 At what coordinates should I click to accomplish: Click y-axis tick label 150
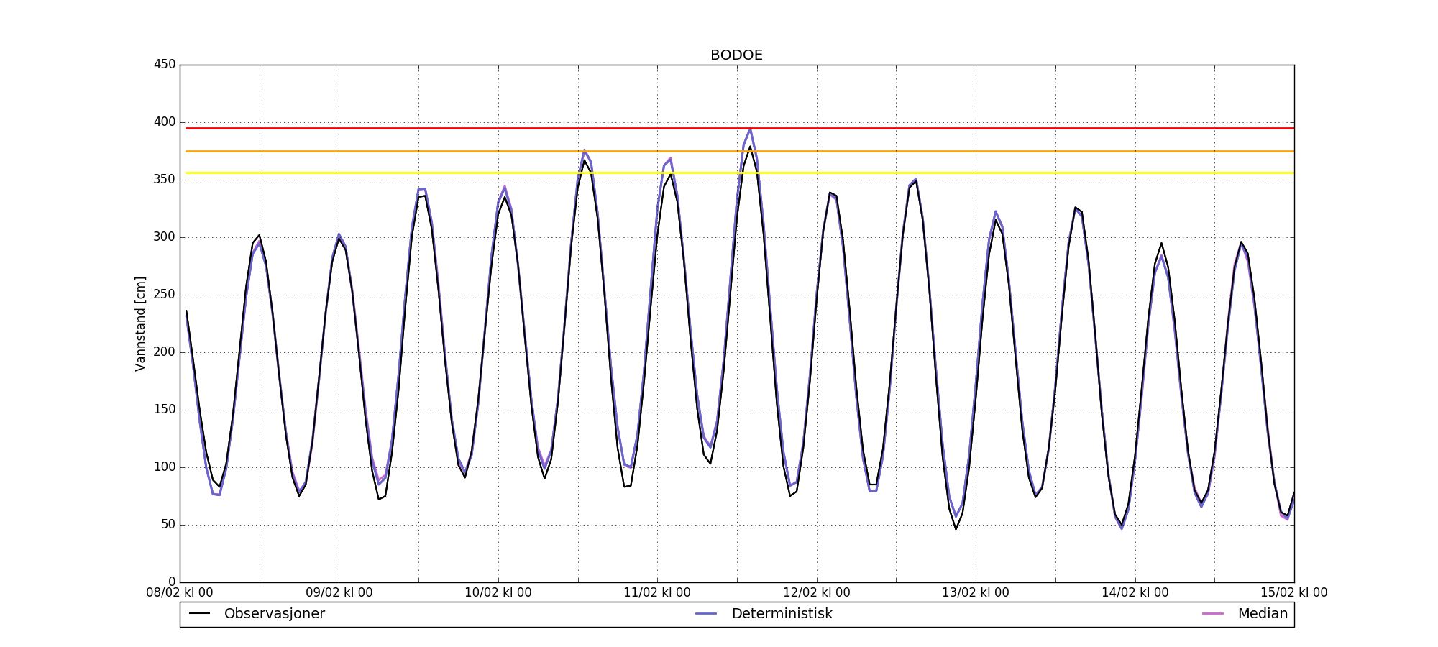(165, 410)
